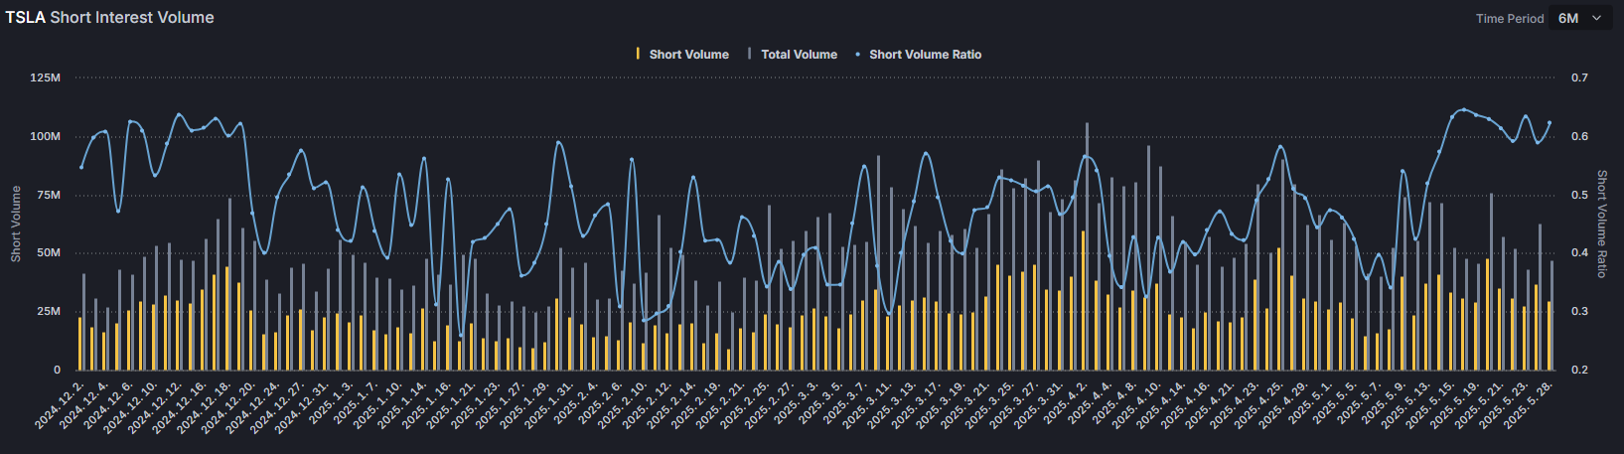
Task: Click the '2025. 1. 31.' date label
Action: click(x=549, y=404)
